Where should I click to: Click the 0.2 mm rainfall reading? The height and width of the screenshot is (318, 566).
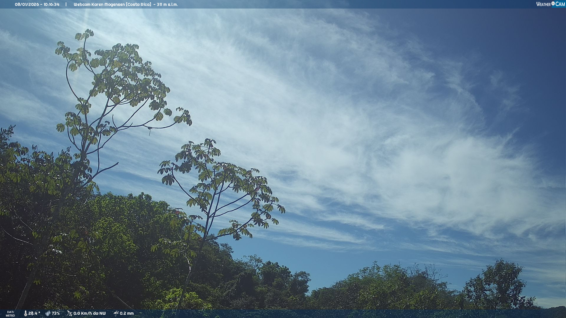127,313
